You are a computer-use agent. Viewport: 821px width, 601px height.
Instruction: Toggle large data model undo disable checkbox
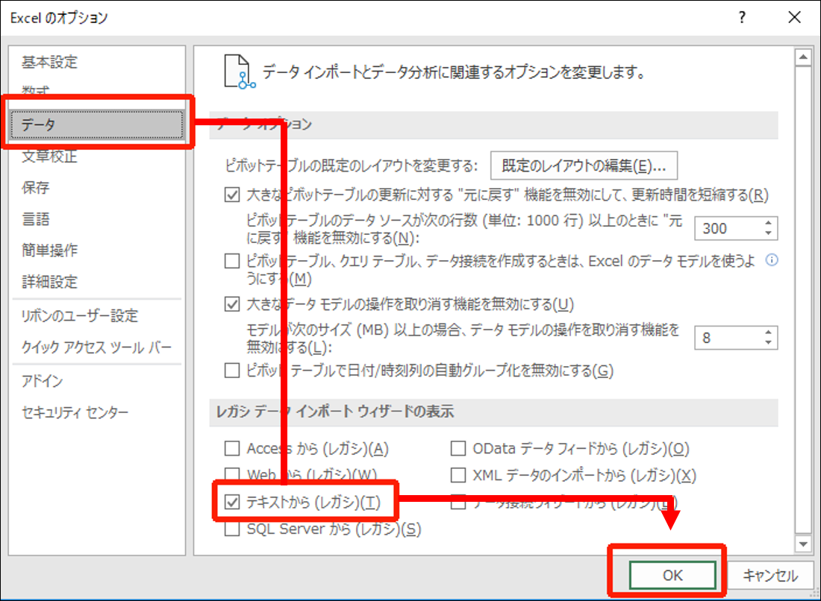click(x=232, y=304)
